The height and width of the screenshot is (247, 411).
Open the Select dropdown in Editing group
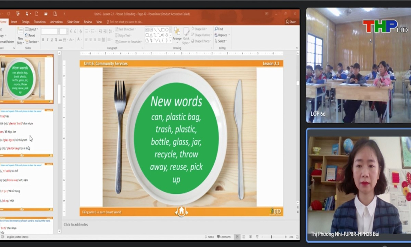click(x=221, y=41)
